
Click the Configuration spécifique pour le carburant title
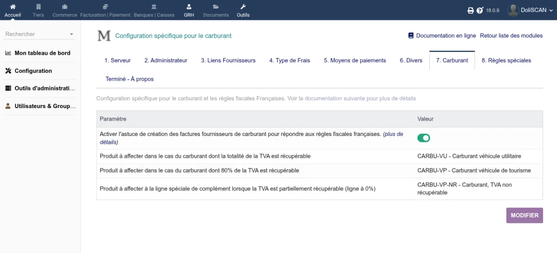(x=173, y=35)
